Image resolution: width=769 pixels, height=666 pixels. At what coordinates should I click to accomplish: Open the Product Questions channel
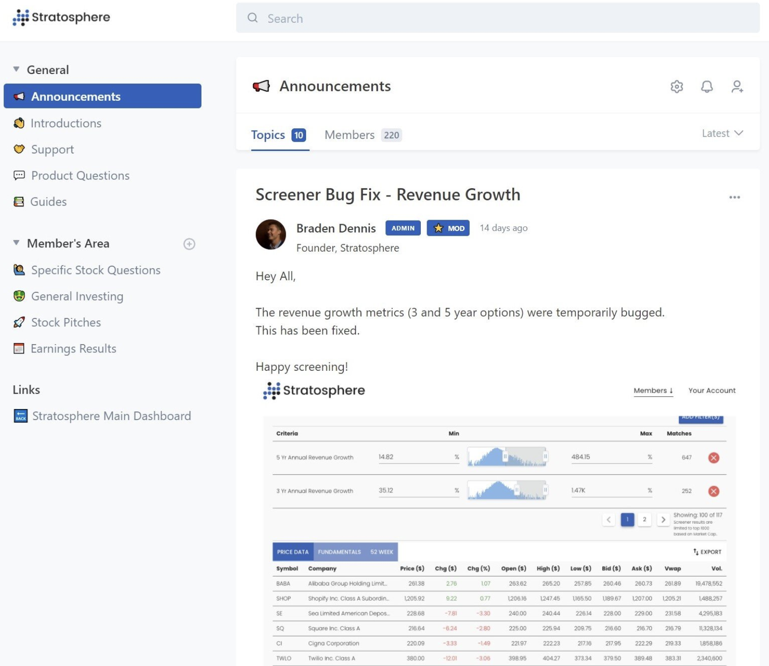click(x=80, y=175)
